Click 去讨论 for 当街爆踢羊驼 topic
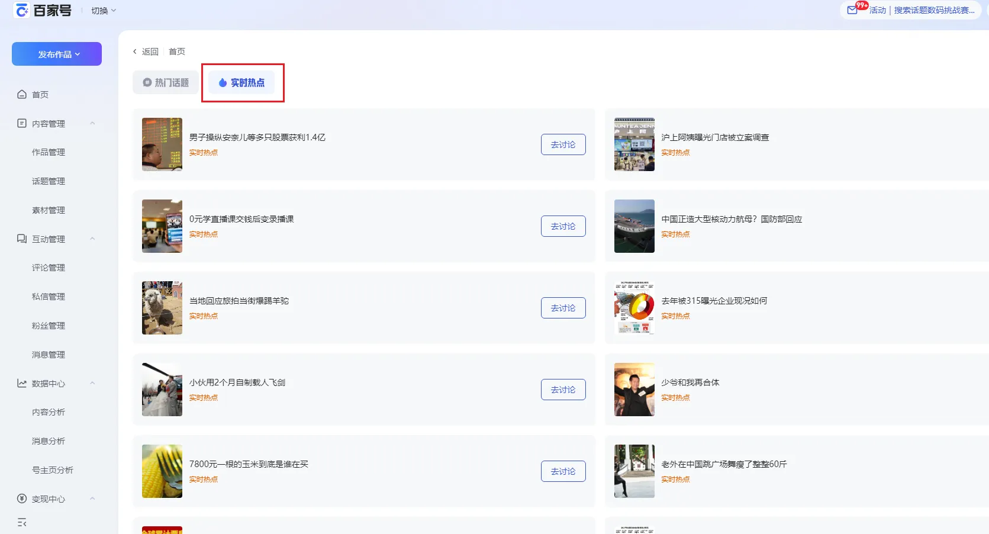 pyautogui.click(x=563, y=308)
